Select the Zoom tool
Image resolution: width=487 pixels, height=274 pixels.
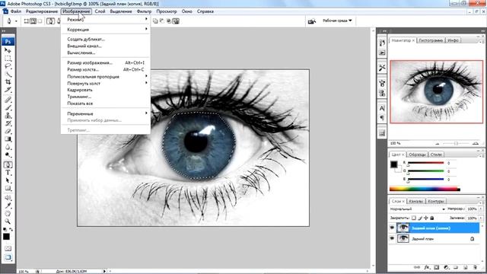pos(8,221)
